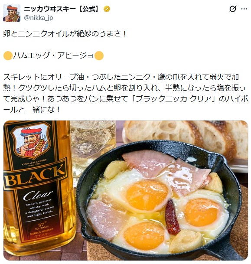
Task: Click the bearded king emblem on bottle
Action: click(31, 141)
